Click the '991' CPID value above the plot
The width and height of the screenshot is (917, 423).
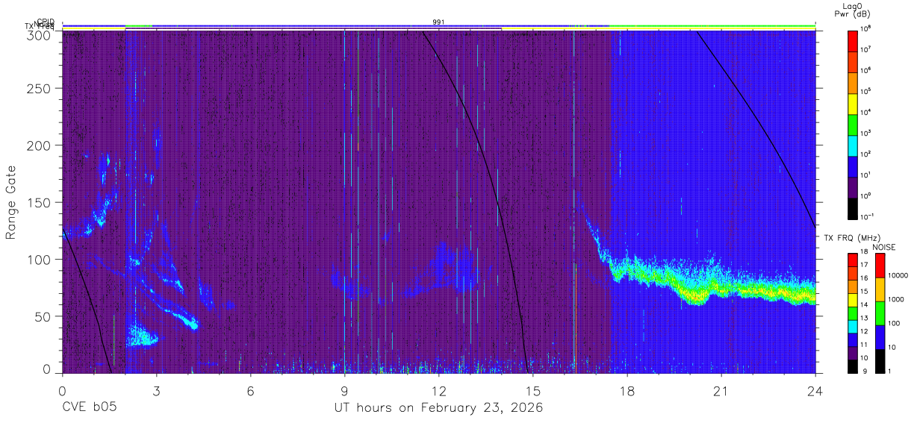[438, 22]
